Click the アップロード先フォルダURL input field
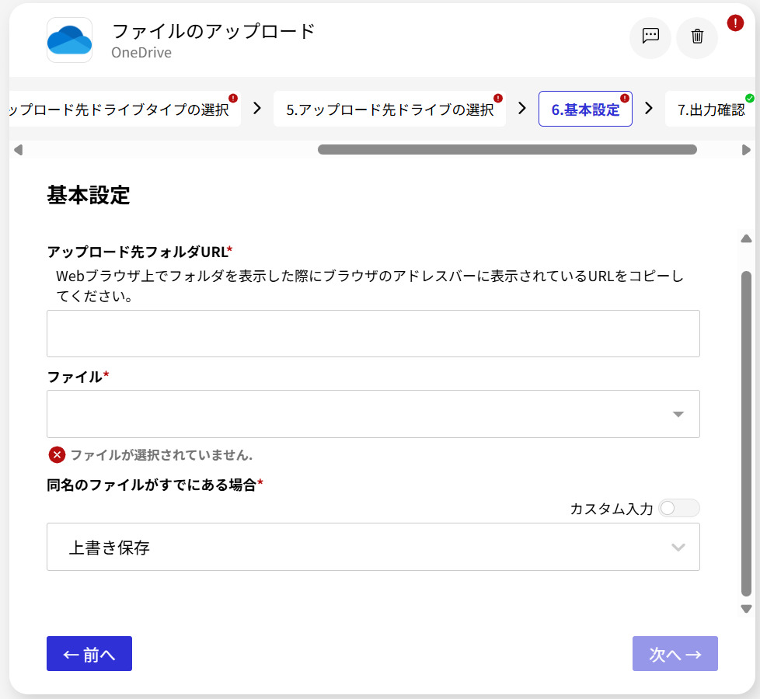760x699 pixels. click(x=373, y=333)
